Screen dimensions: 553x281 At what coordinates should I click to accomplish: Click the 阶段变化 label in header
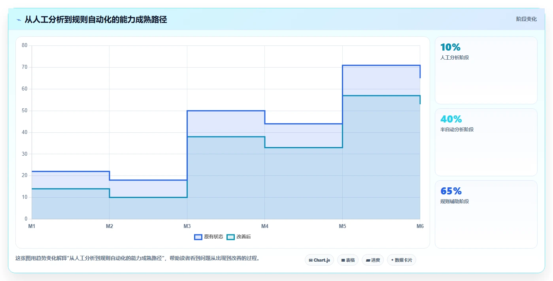(527, 19)
